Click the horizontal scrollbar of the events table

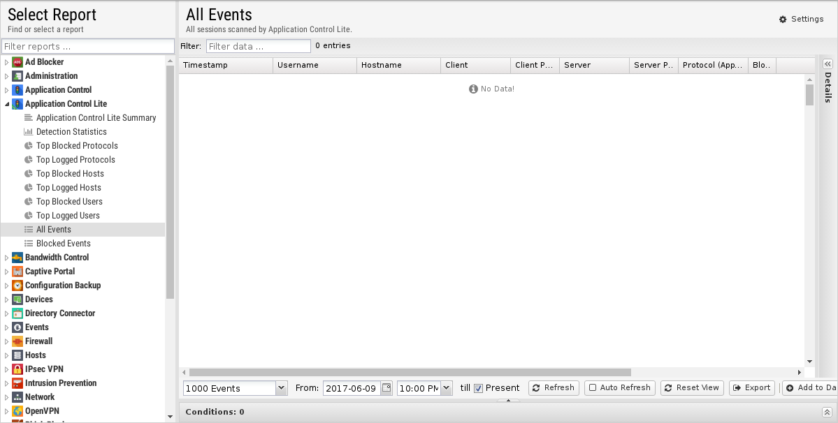point(410,372)
